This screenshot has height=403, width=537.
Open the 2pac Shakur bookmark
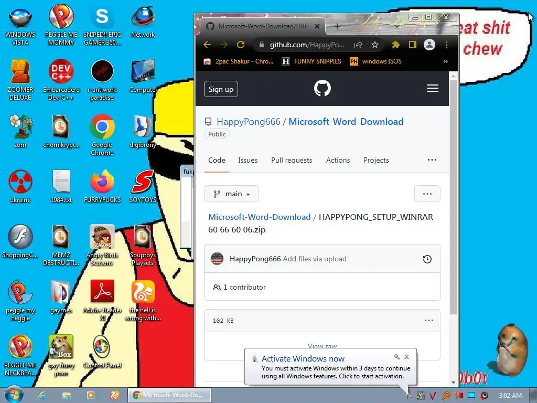(x=239, y=61)
